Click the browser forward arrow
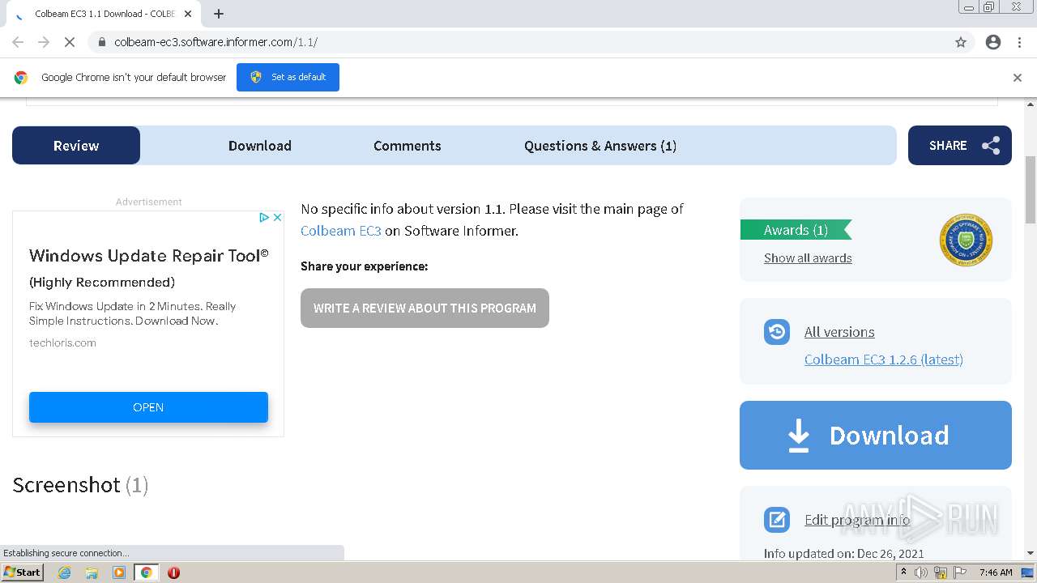This screenshot has width=1037, height=583. [44, 42]
